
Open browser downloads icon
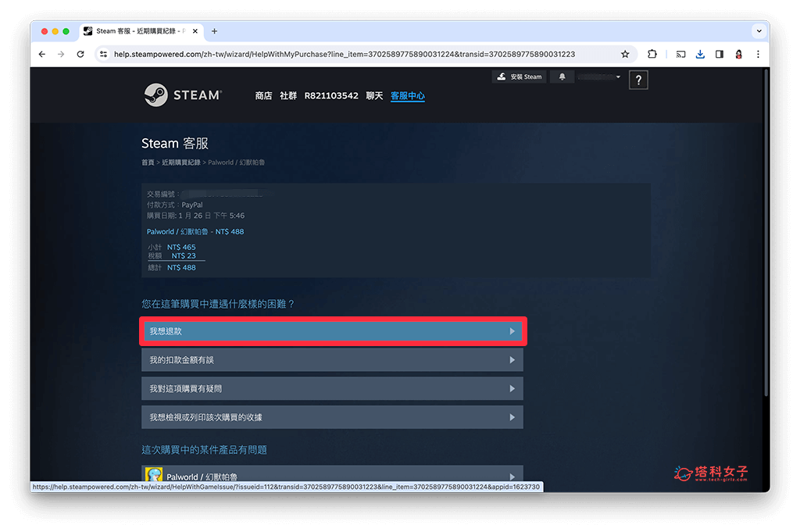(x=700, y=54)
